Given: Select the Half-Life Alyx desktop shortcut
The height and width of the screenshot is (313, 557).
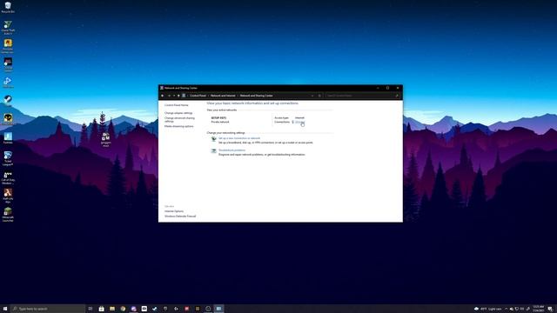Looking at the screenshot, I should [8, 196].
